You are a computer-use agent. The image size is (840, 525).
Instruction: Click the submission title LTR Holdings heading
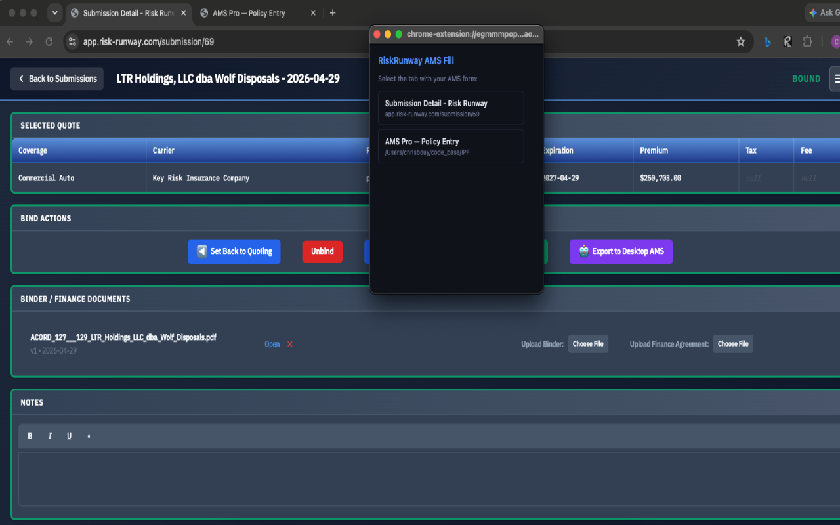tap(228, 79)
